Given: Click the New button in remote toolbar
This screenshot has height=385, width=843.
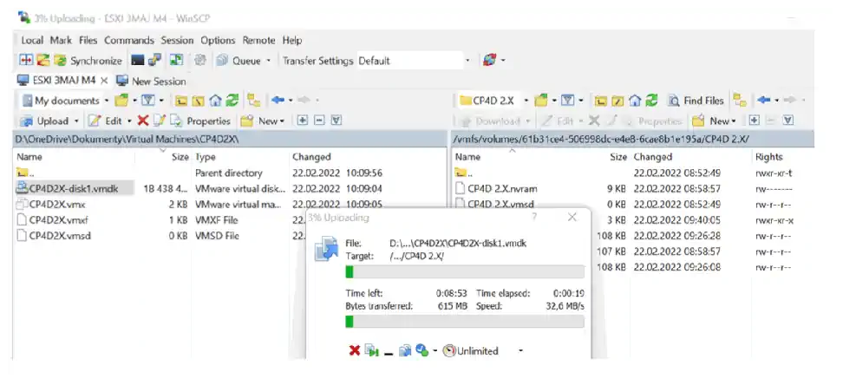Looking at the screenshot, I should 714,121.
